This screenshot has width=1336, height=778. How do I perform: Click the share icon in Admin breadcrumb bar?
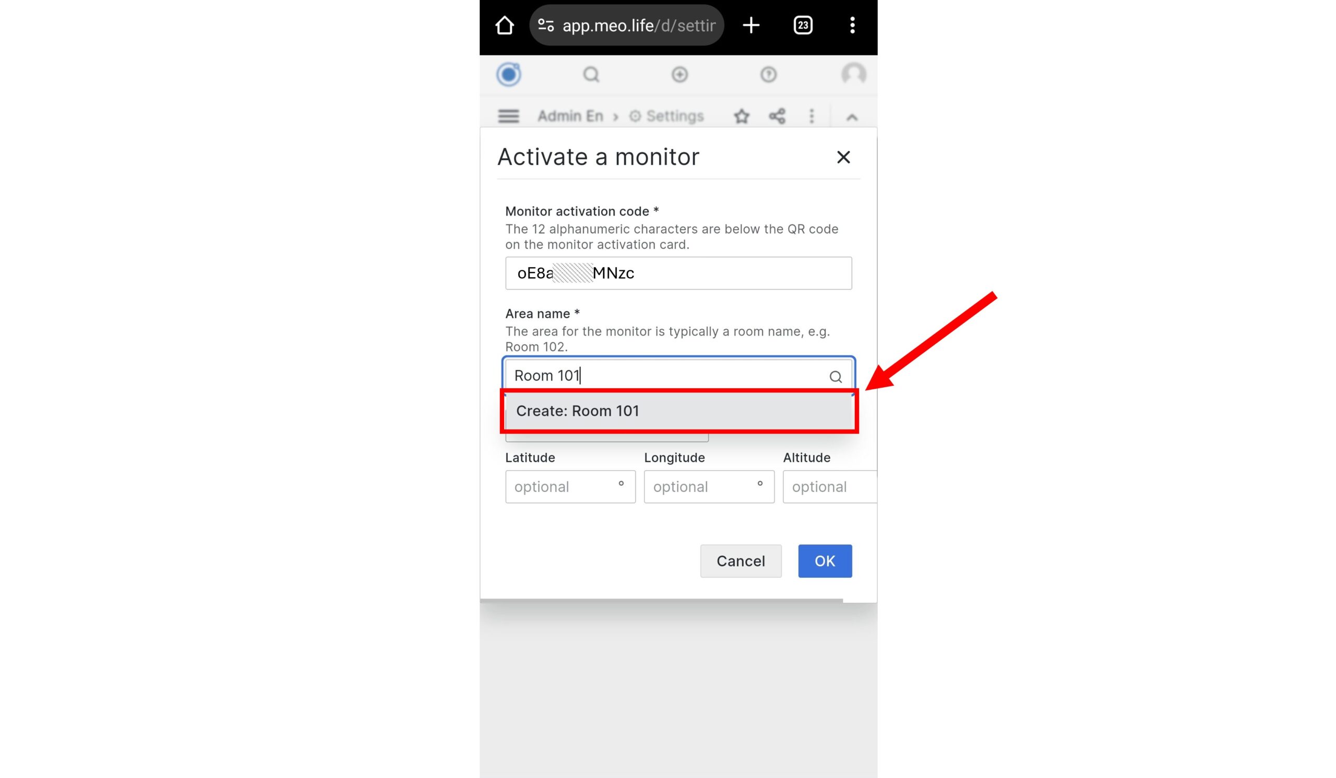click(x=776, y=116)
